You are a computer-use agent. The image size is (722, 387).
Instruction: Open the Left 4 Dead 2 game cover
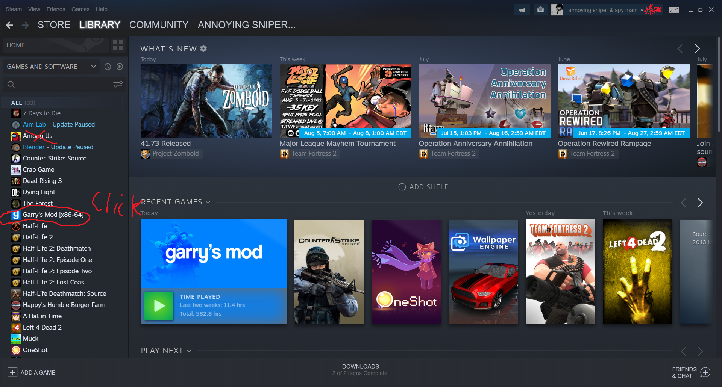[637, 272]
